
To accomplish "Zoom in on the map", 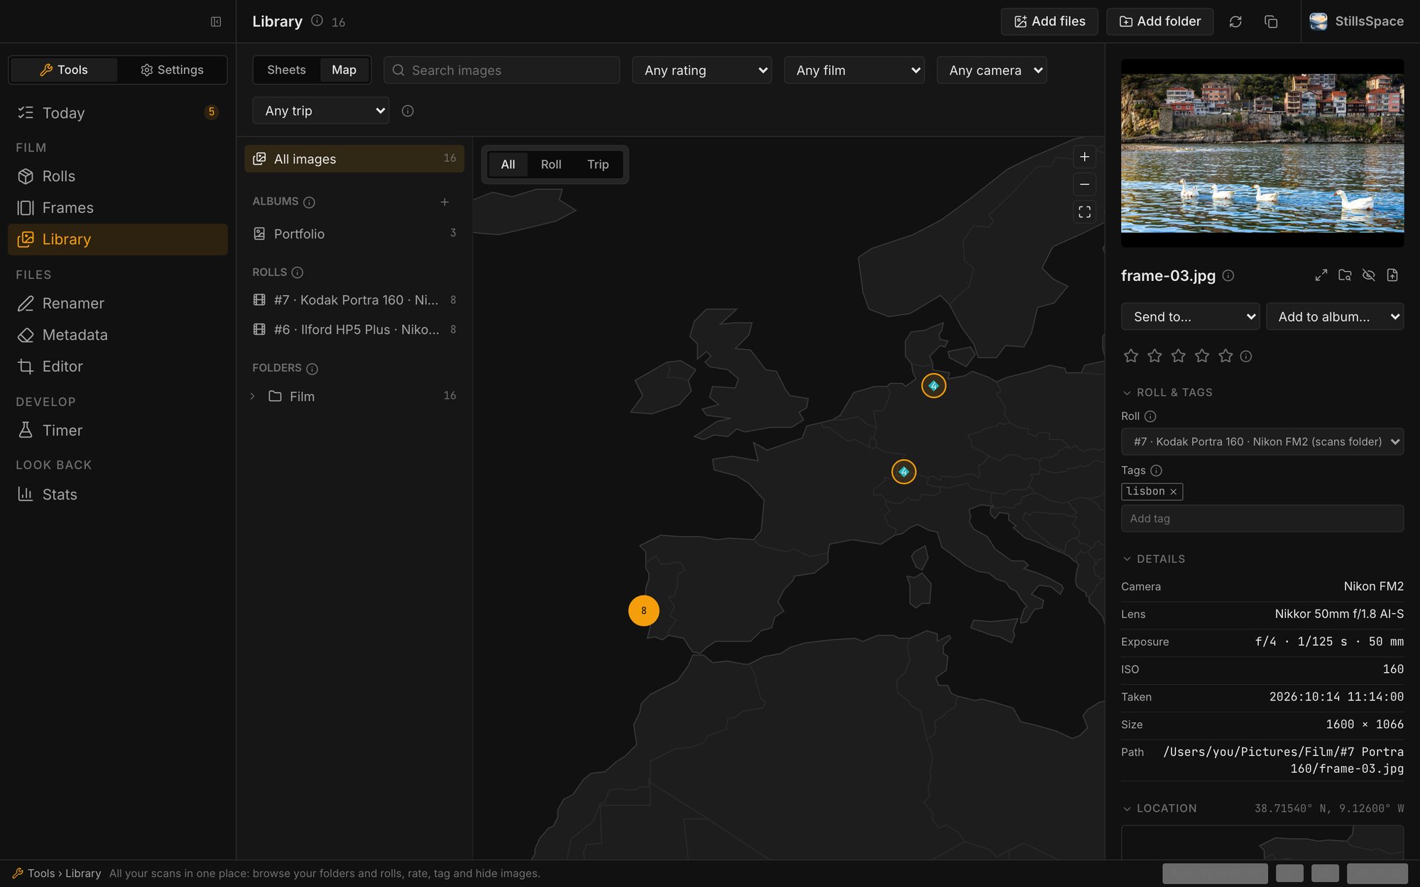I will [x=1084, y=157].
